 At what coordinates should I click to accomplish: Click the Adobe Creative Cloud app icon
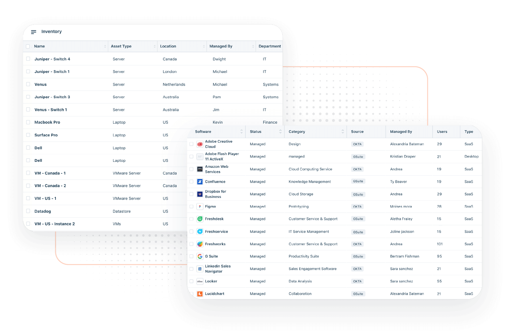tap(200, 144)
